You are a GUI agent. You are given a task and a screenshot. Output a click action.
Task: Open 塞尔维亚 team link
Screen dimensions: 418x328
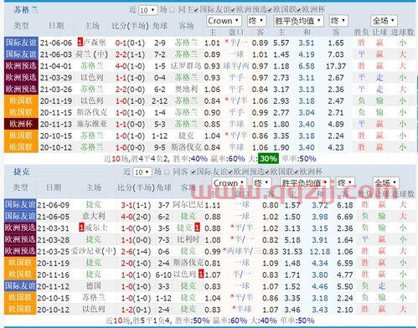92,124
